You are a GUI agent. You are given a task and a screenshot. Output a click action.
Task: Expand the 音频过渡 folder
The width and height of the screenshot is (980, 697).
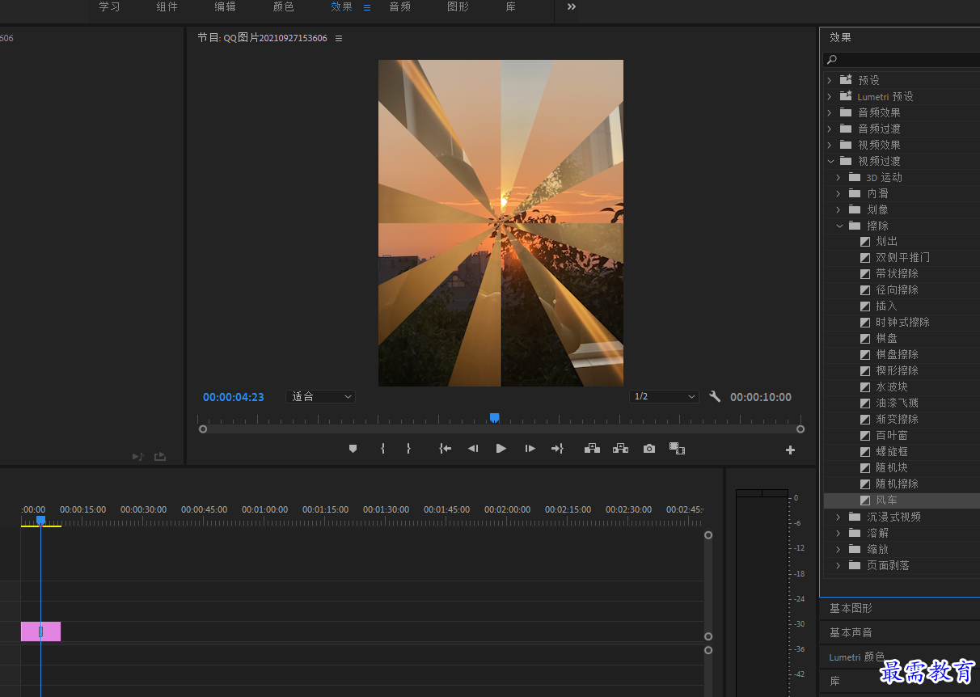pos(829,129)
